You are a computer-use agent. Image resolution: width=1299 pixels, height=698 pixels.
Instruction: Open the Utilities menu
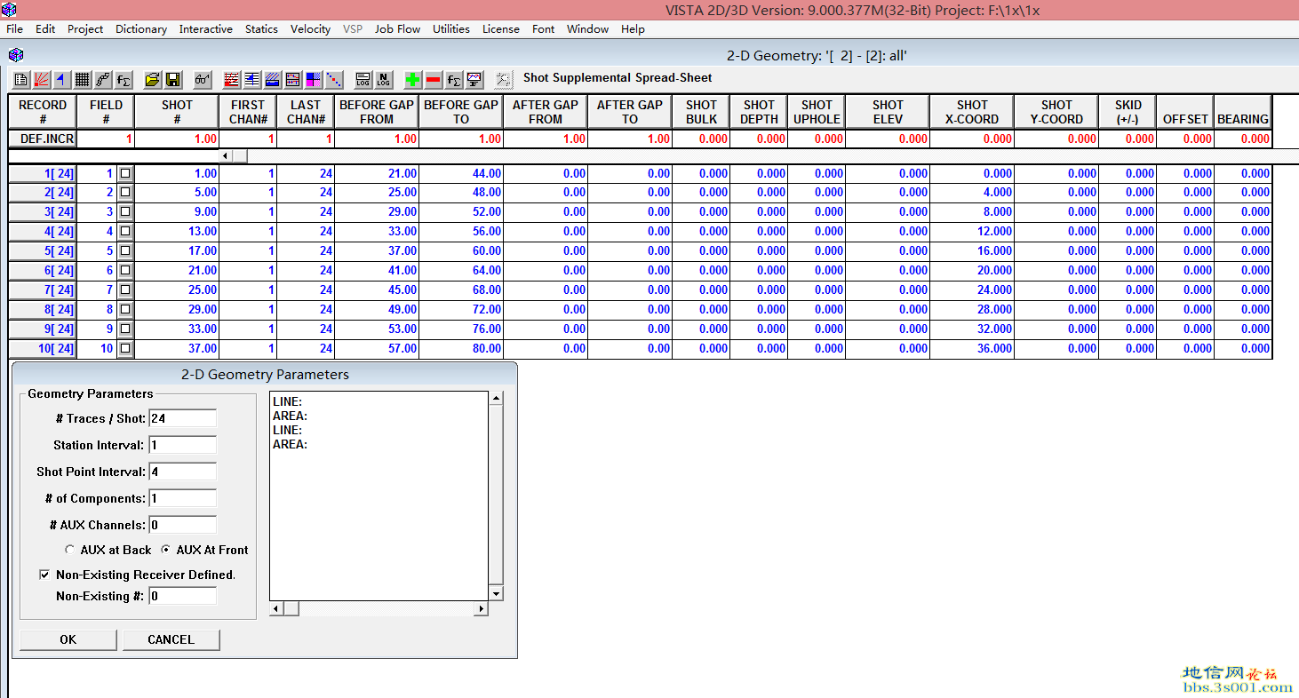click(x=451, y=29)
